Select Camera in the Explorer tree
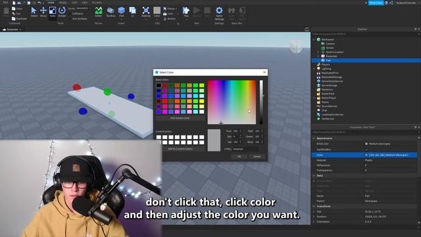 pyautogui.click(x=330, y=43)
